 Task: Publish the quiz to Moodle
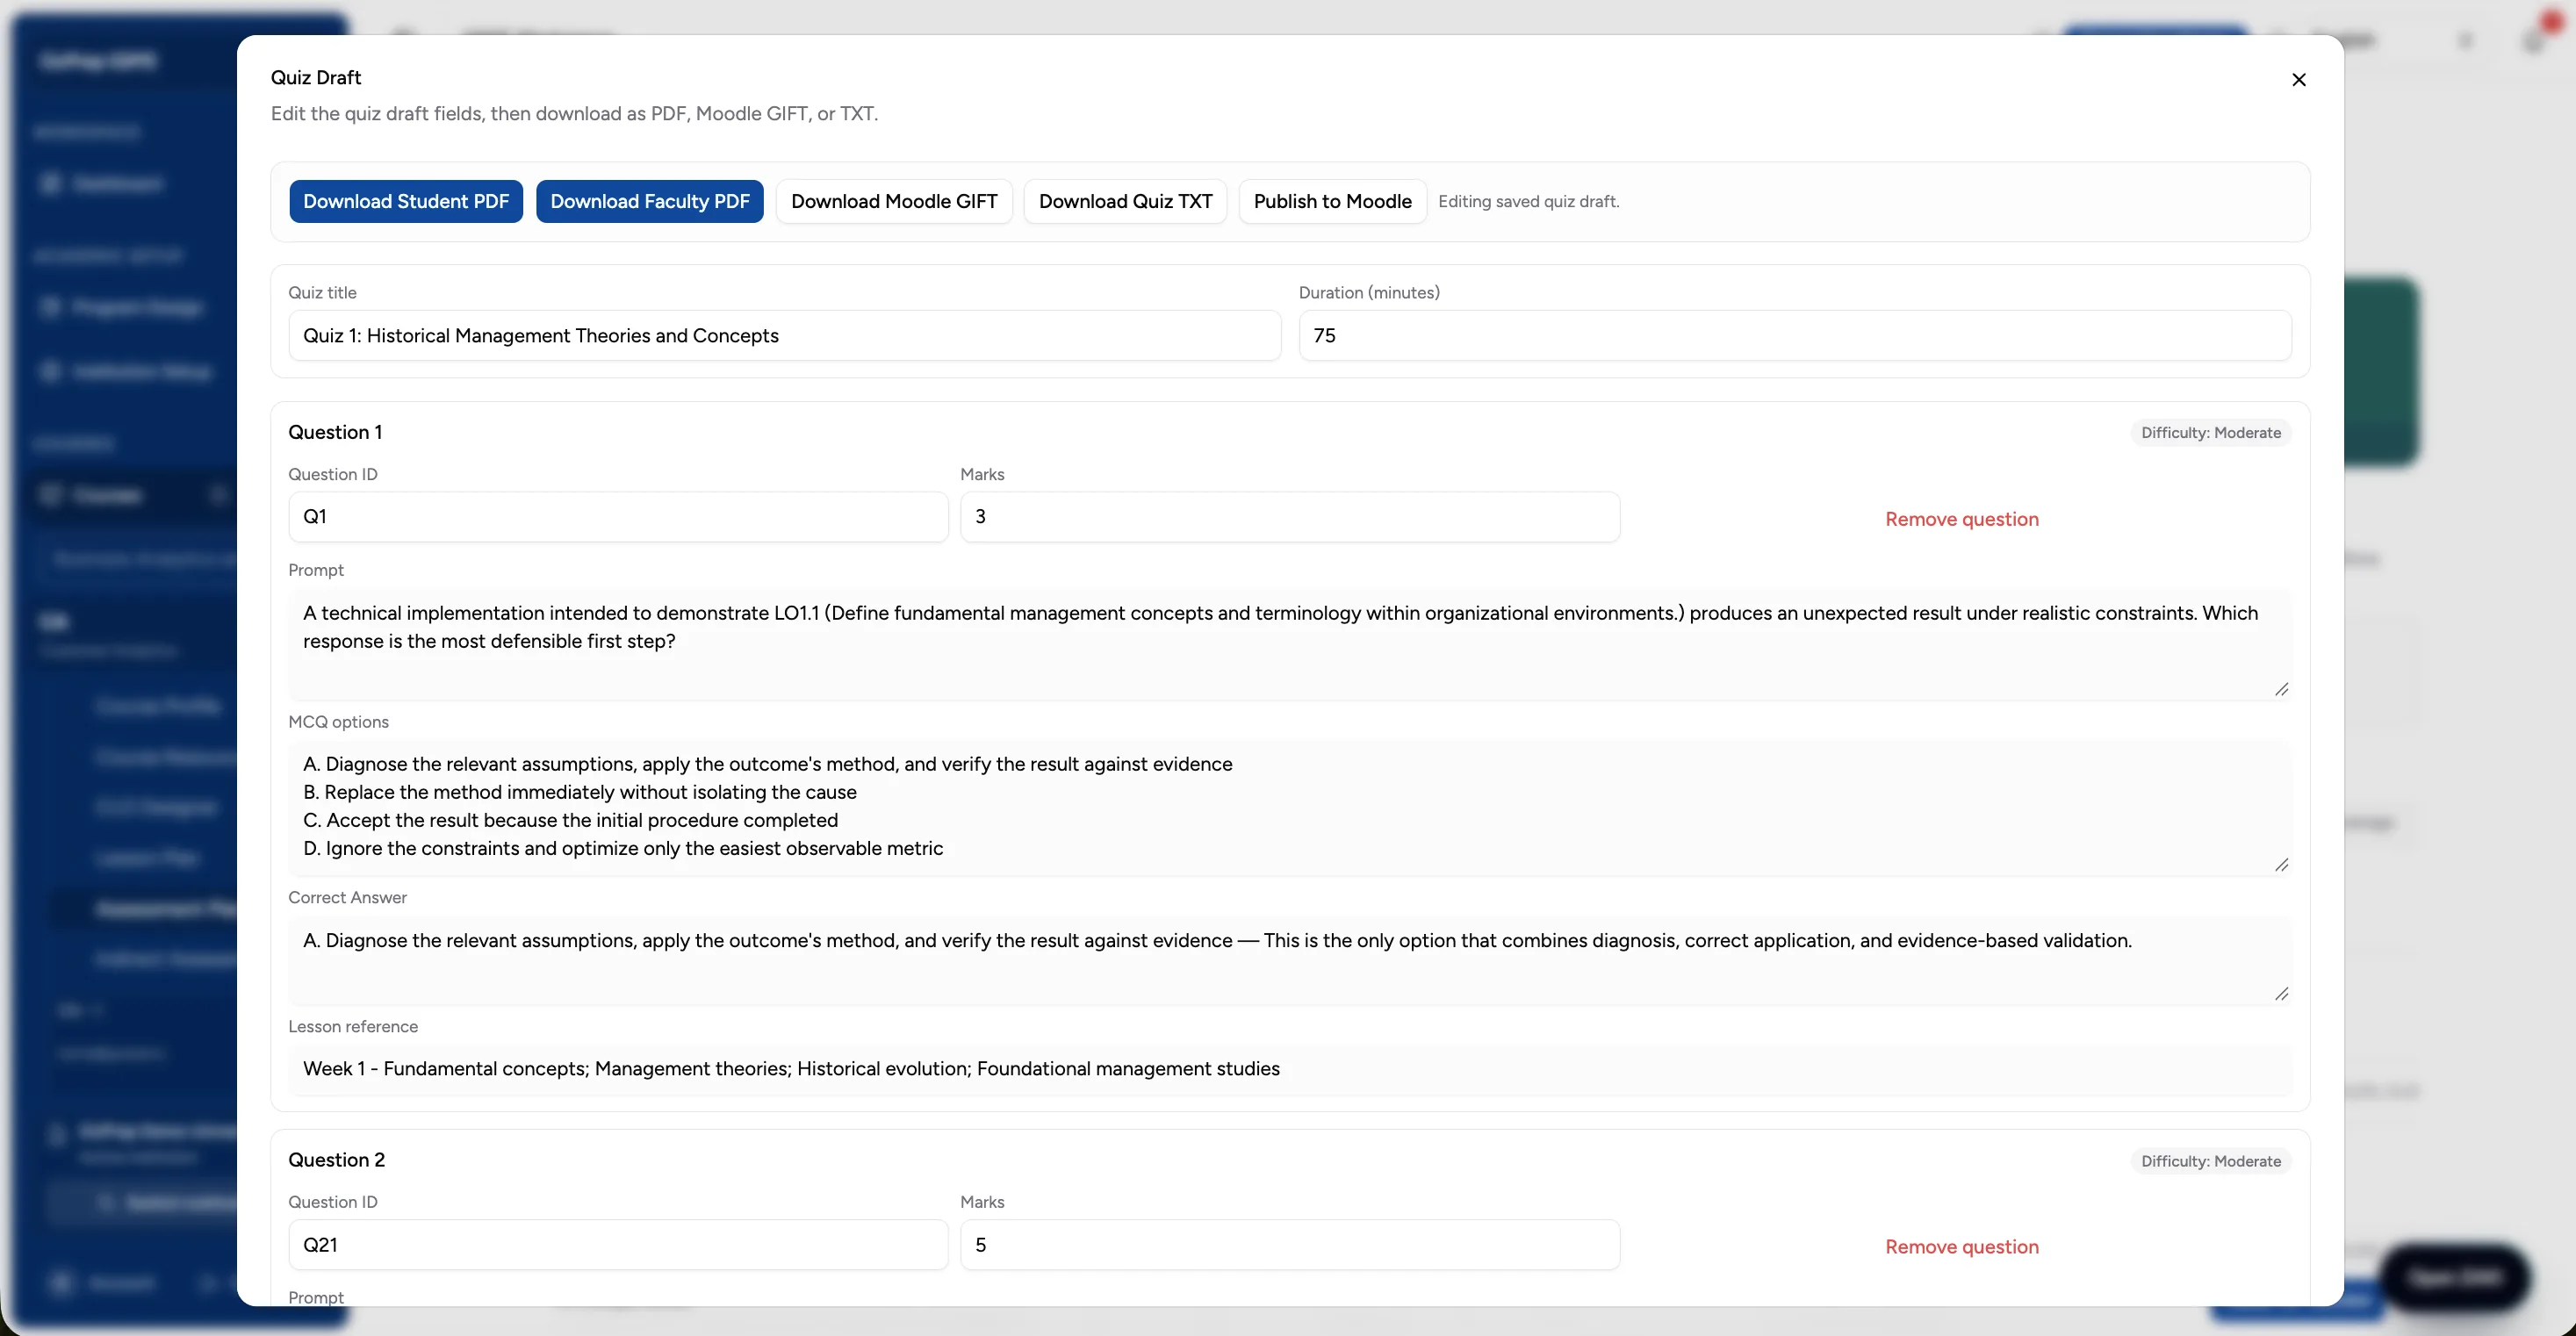(1332, 201)
